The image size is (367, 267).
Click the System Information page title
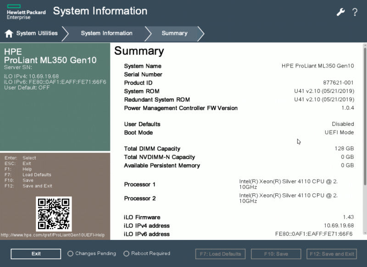pos(100,11)
